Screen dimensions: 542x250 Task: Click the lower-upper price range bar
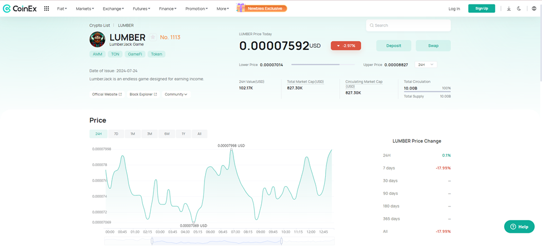(323, 64)
